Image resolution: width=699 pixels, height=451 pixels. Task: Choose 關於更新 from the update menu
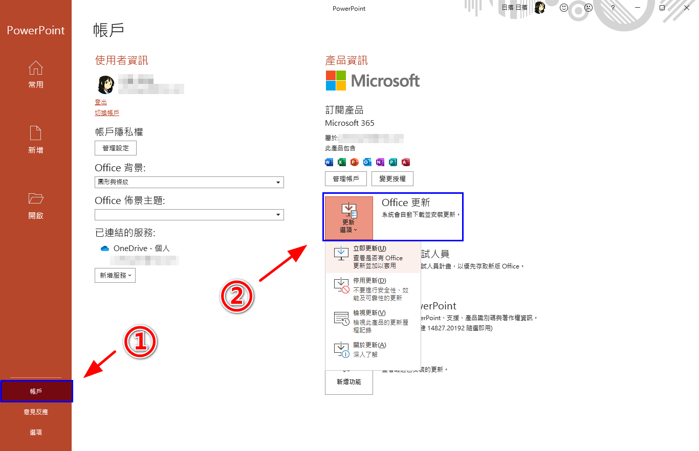[x=373, y=350]
